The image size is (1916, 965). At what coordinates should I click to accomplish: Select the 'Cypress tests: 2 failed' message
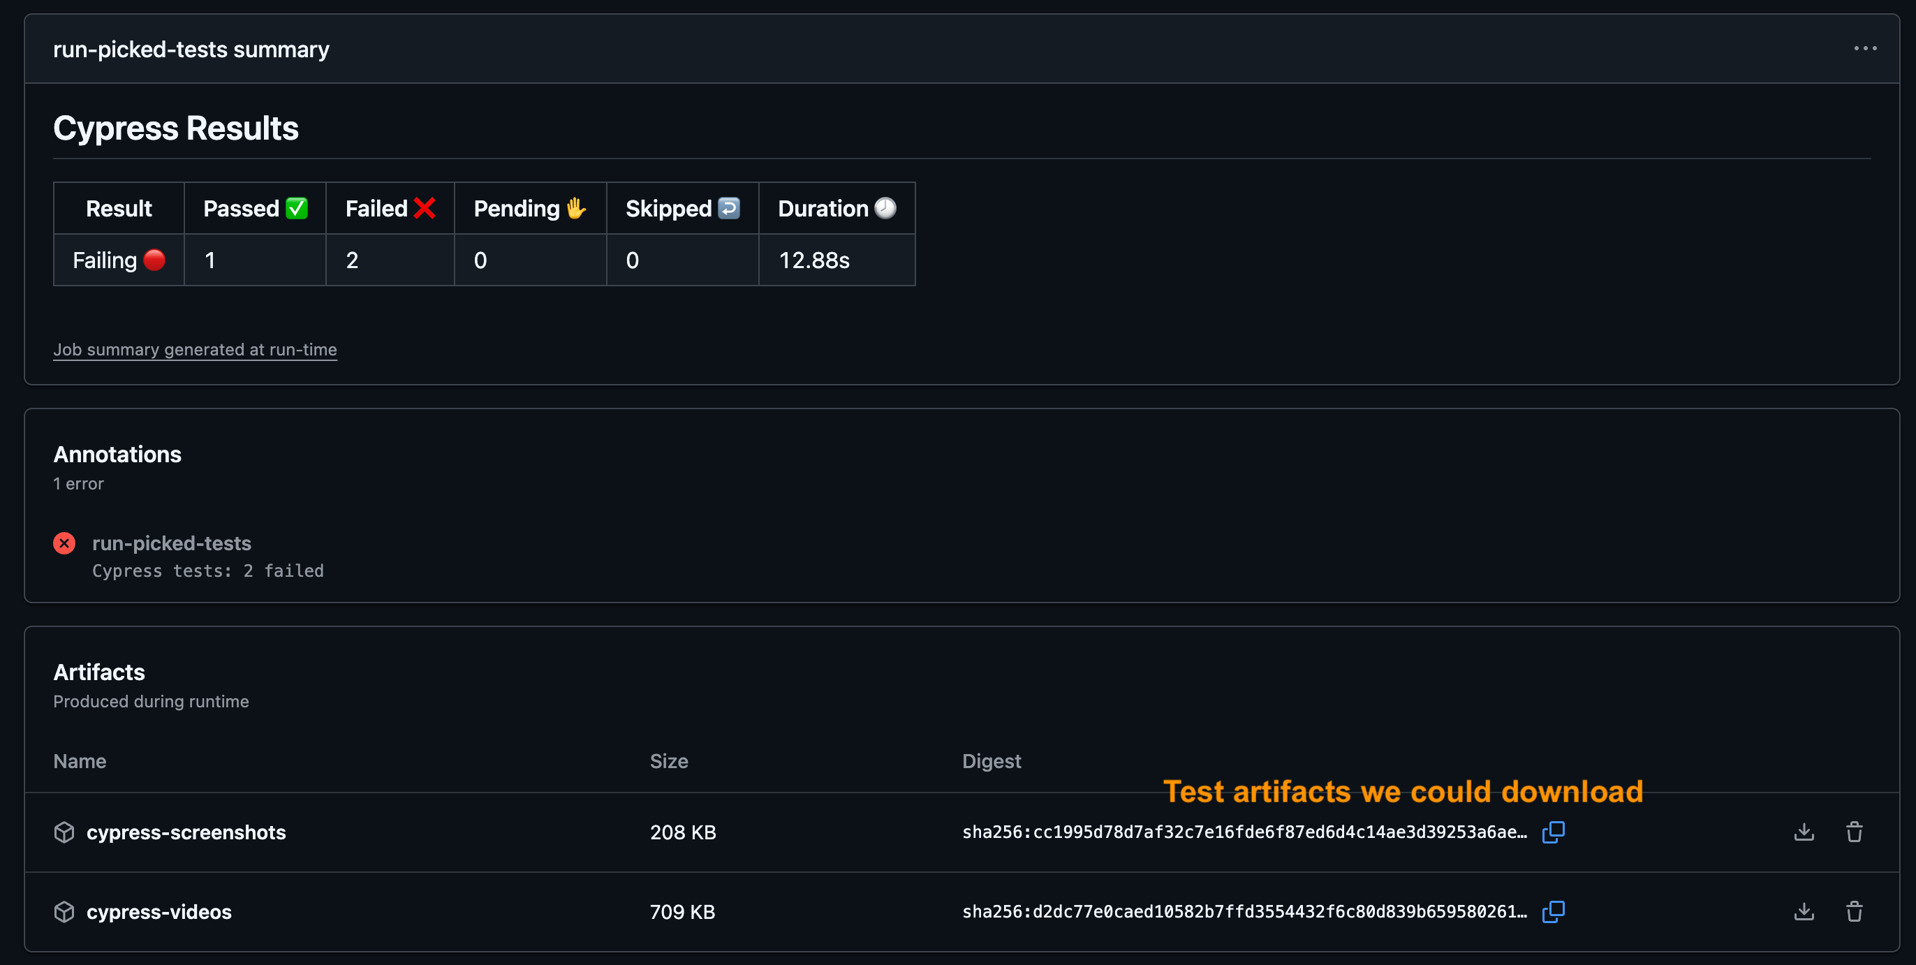[208, 570]
